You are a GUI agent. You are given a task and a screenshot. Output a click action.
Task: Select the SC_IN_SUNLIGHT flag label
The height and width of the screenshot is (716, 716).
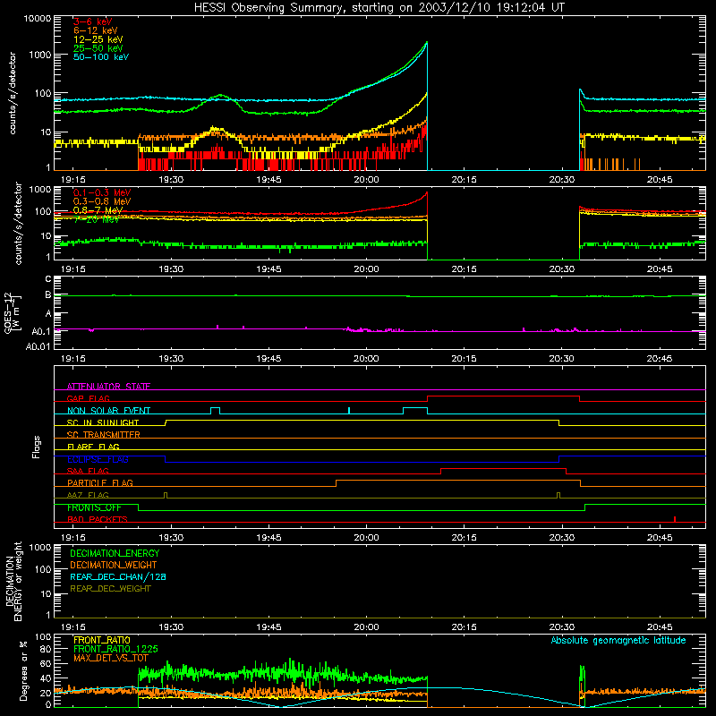tap(103, 422)
